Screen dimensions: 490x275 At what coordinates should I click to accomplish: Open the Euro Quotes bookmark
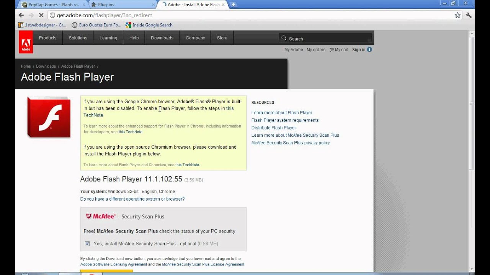pyautogui.click(x=96, y=25)
